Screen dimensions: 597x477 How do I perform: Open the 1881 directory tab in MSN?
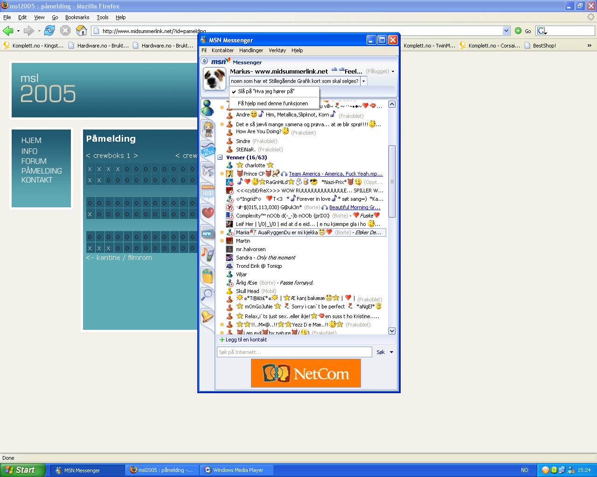[x=207, y=191]
